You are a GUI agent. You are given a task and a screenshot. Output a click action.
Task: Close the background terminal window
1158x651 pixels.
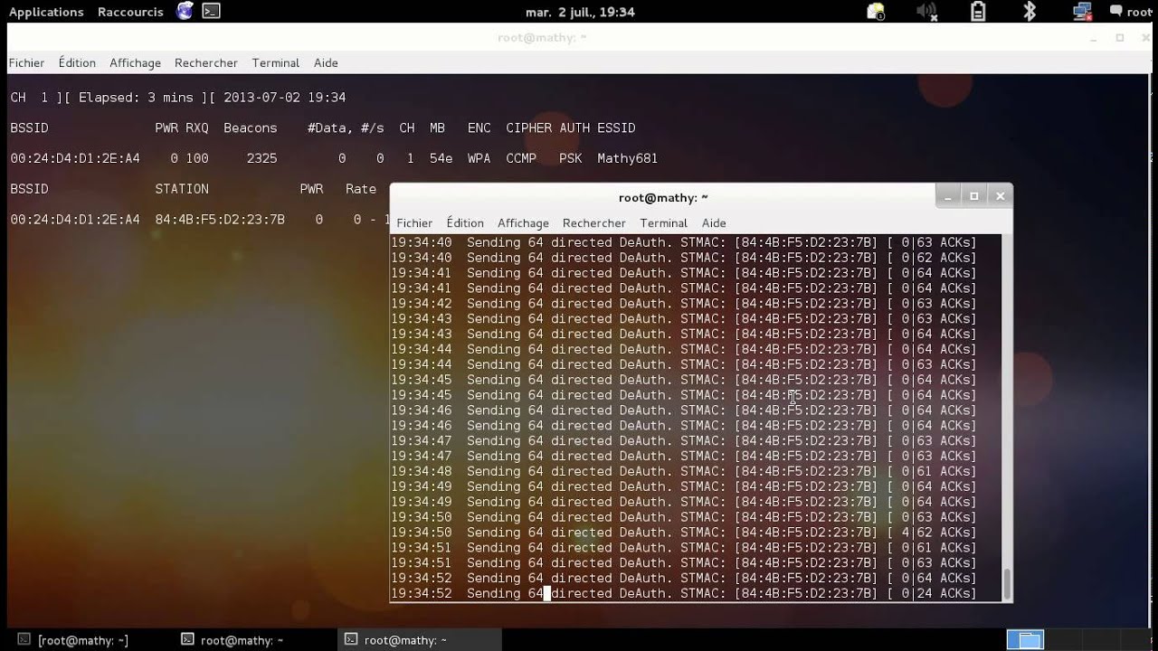1145,38
